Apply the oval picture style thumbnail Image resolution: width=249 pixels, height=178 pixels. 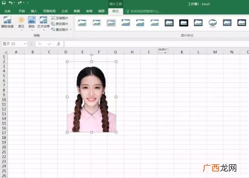click(213, 23)
